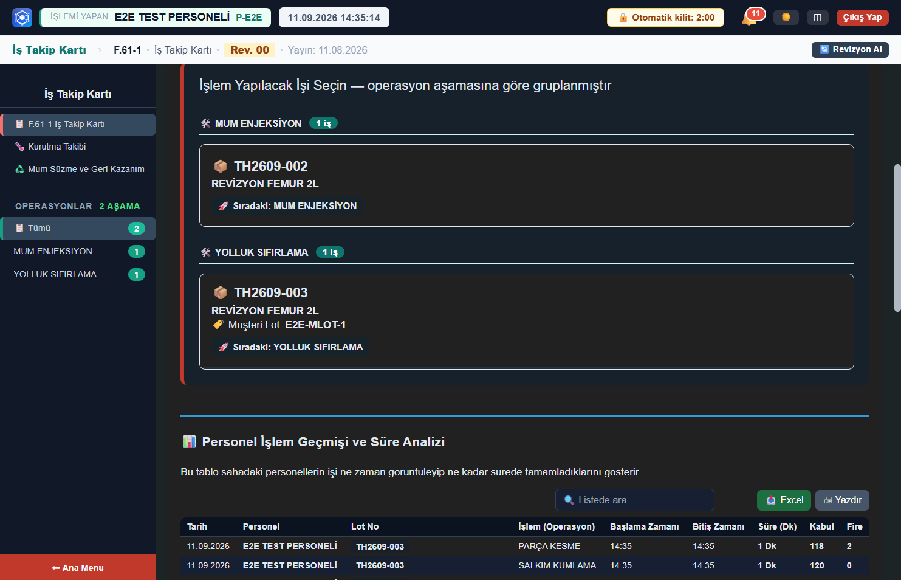Click the page's vertical scrollbar thumb
901x580 pixels.
point(897,238)
